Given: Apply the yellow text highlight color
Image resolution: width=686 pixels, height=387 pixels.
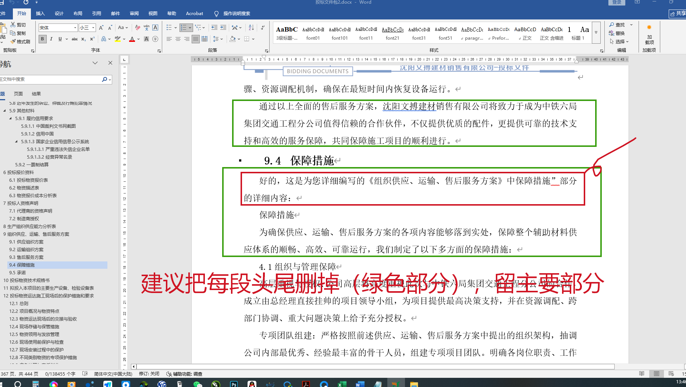Looking at the screenshot, I should coord(118,39).
